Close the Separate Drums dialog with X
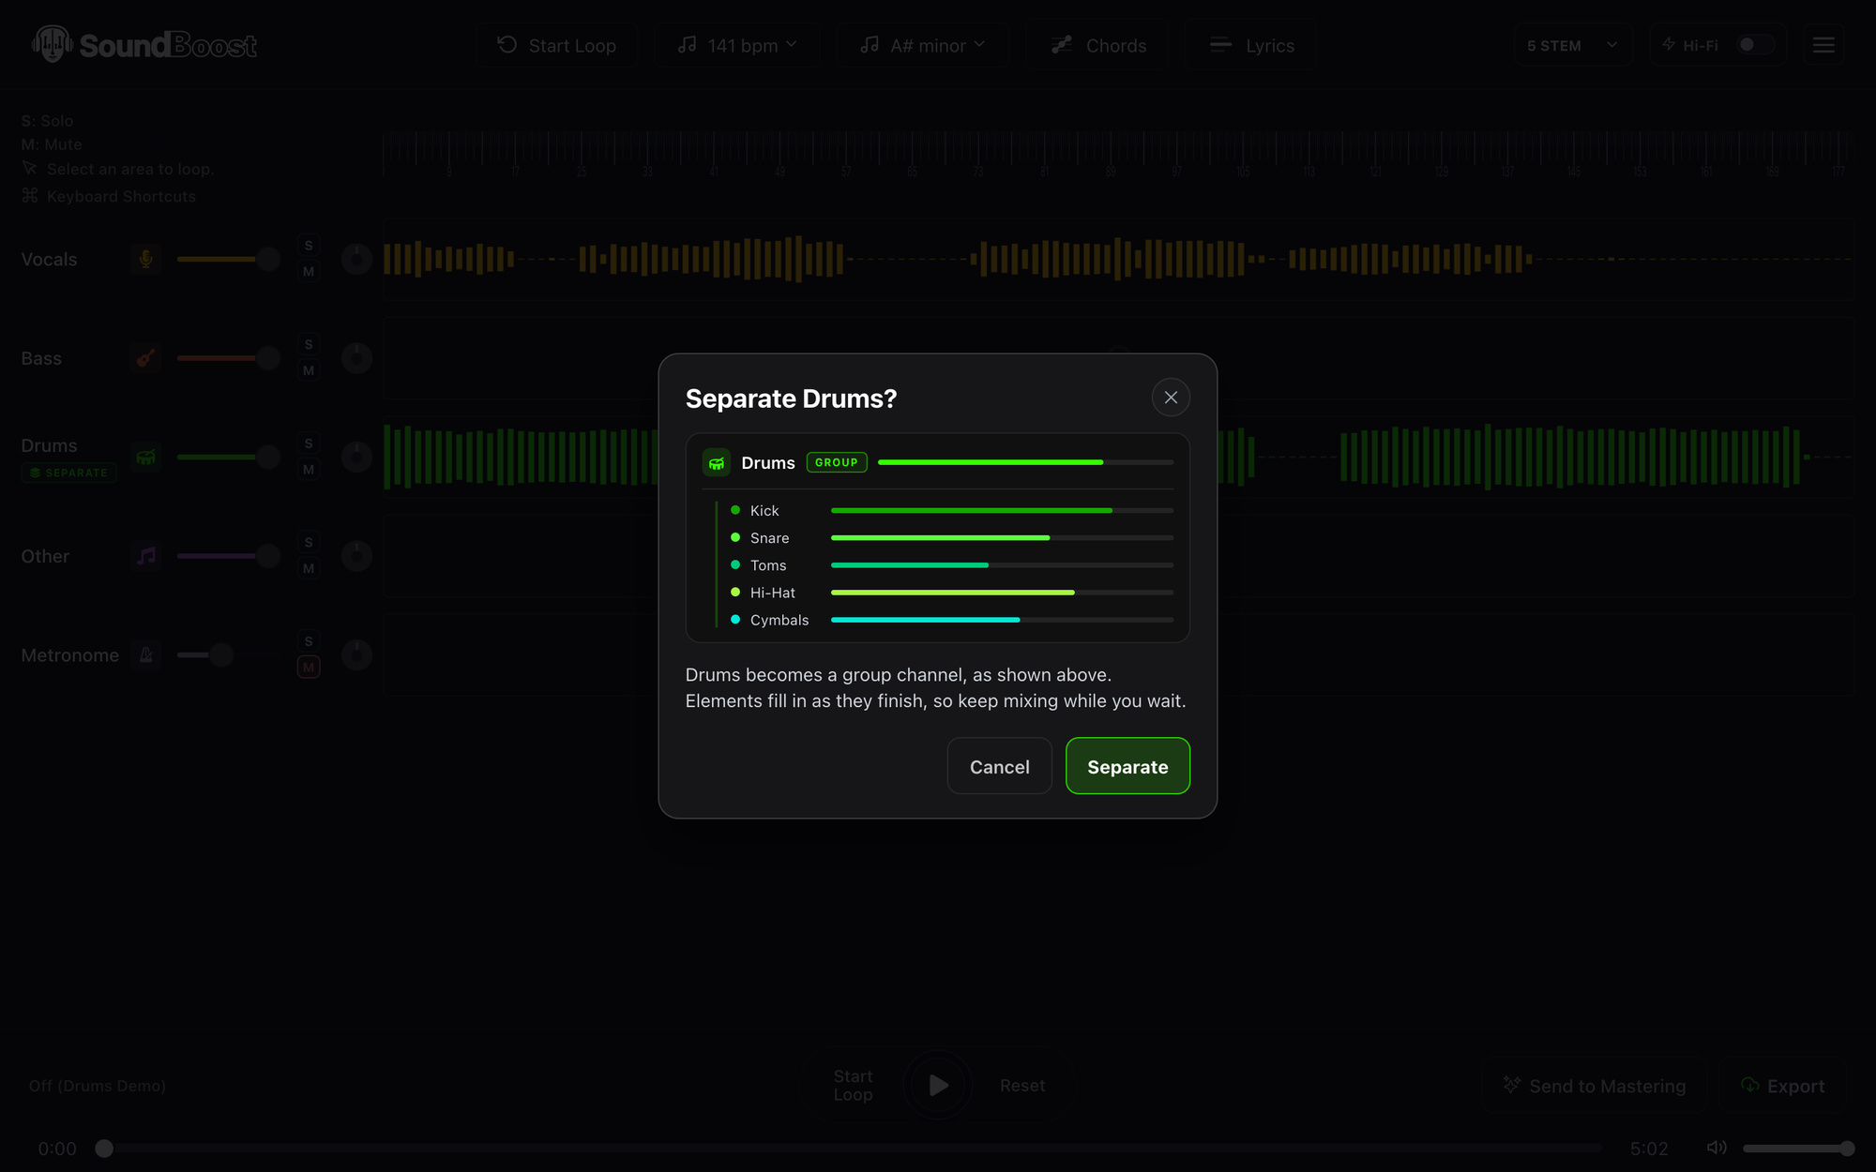This screenshot has width=1876, height=1172. [x=1171, y=398]
